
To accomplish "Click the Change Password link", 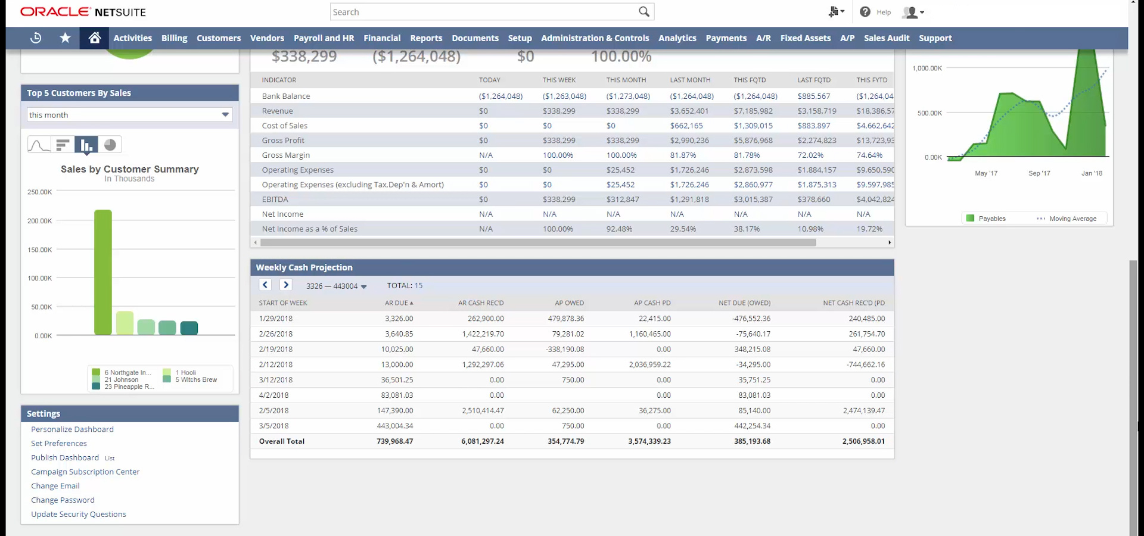I will tap(63, 500).
